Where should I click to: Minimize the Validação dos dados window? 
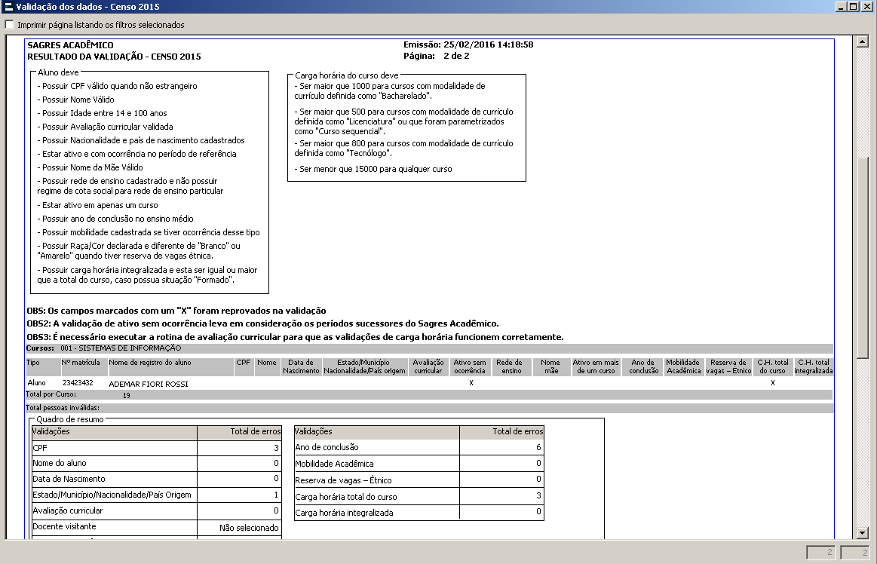click(x=842, y=6)
